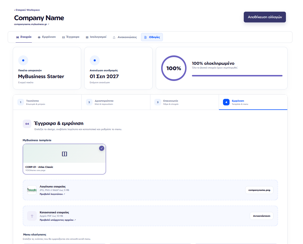Click the company logo thumbnail
The width and height of the screenshot is (303, 244).
pyautogui.click(x=32, y=190)
